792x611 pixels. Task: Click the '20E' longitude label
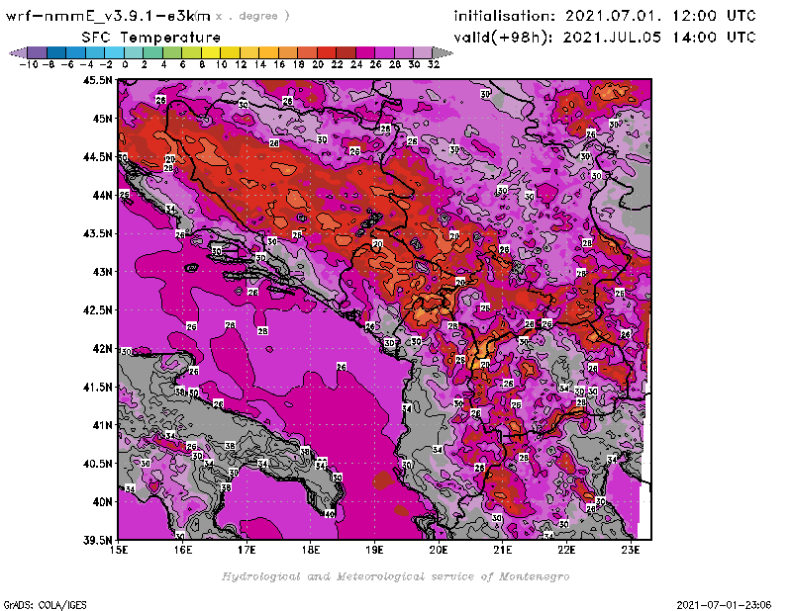[x=439, y=550]
